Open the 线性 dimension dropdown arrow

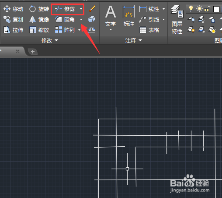coord(163,9)
